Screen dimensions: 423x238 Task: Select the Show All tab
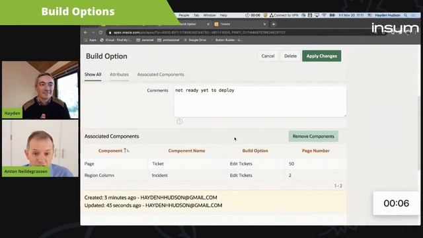[x=93, y=75]
